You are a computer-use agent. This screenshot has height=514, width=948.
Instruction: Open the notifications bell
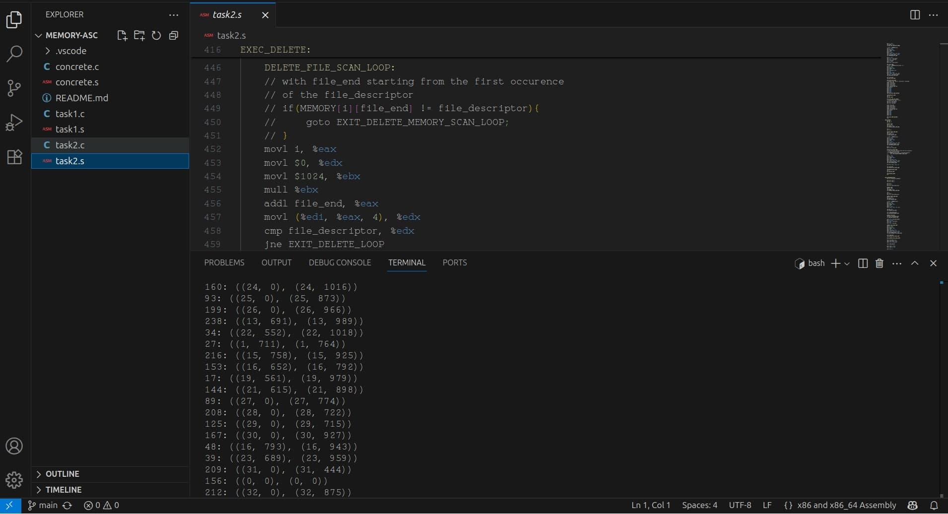pos(934,506)
